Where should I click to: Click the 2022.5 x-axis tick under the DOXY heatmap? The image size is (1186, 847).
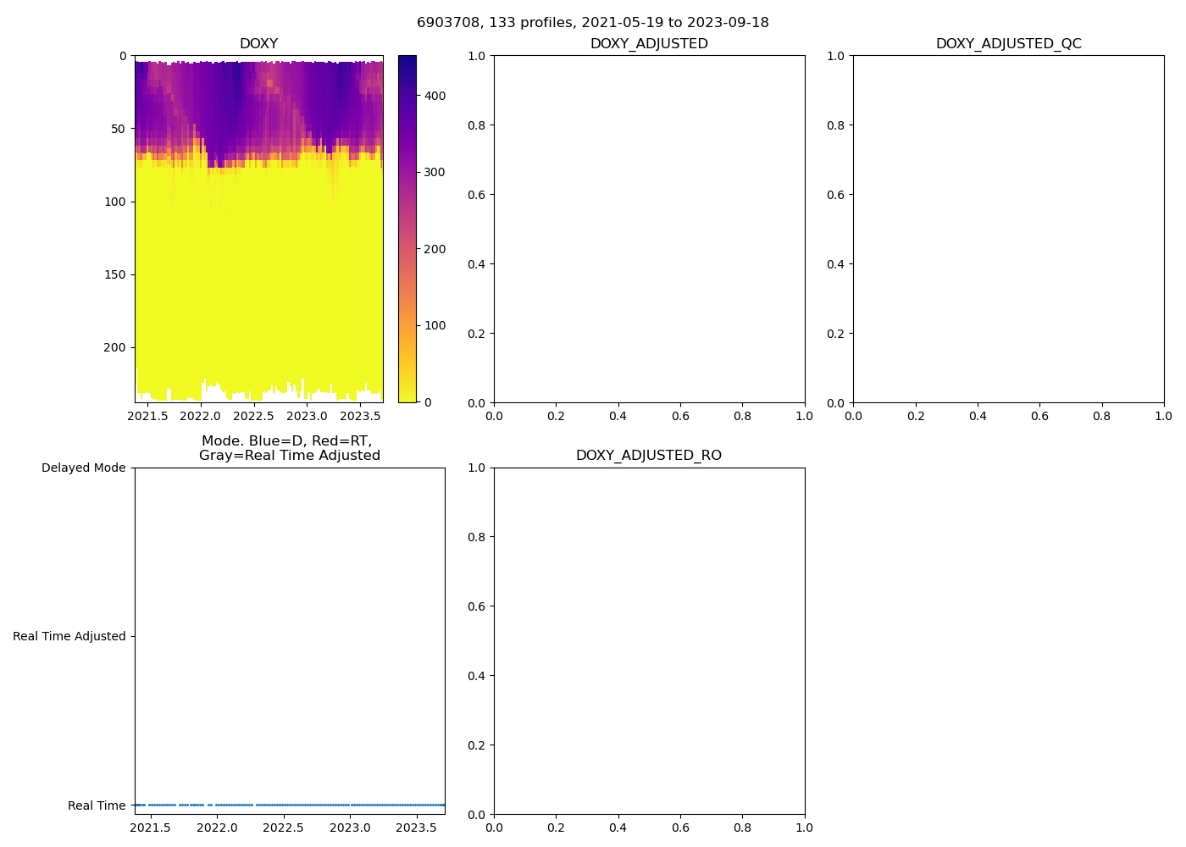[253, 416]
